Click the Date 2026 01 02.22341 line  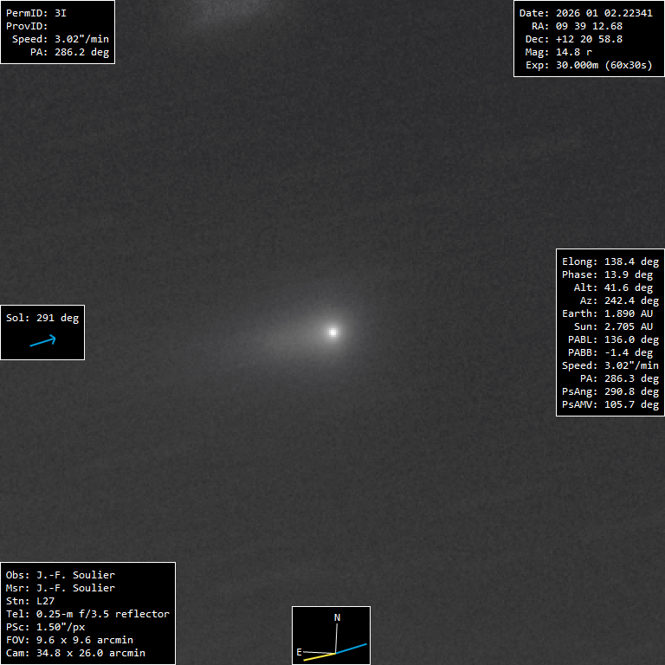585,13
